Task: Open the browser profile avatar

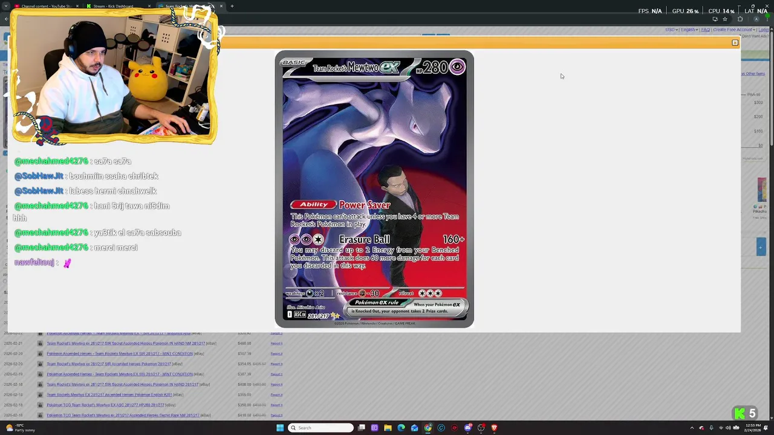Action: (x=756, y=19)
